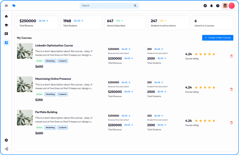Click the search magnifier icon
Image resolution: width=239 pixels, height=155 pixels.
click(x=135, y=6)
